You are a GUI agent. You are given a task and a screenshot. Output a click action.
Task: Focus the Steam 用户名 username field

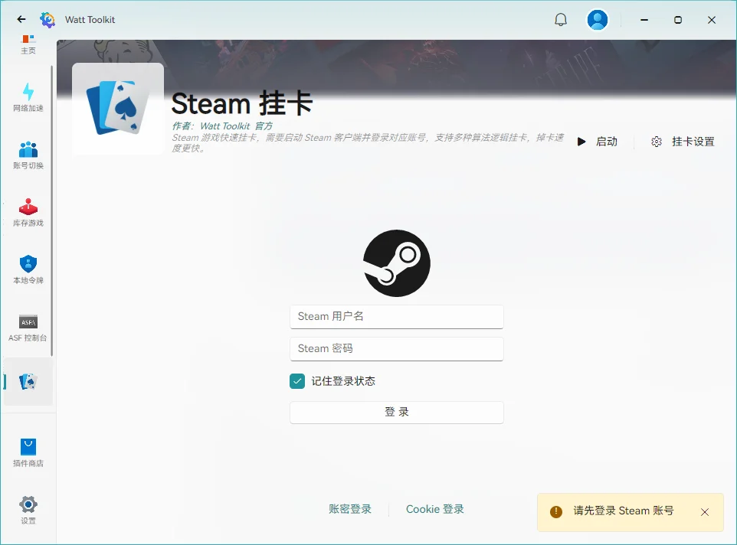(397, 316)
